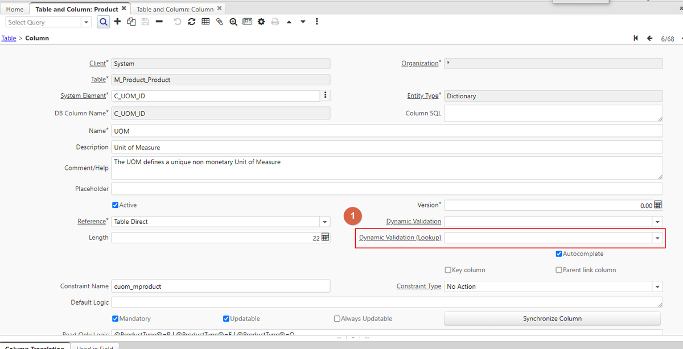Switch to Table and Column: Column tab

pyautogui.click(x=175, y=9)
